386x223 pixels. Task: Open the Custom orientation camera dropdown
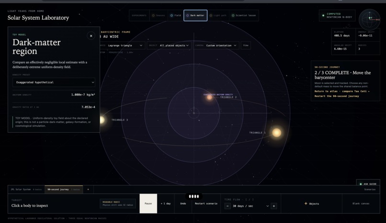tap(216, 45)
